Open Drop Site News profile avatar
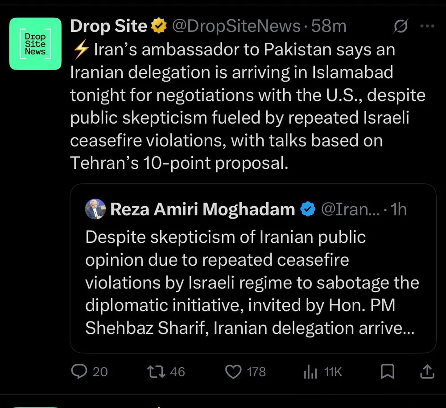The height and width of the screenshot is (408, 446). [x=35, y=43]
